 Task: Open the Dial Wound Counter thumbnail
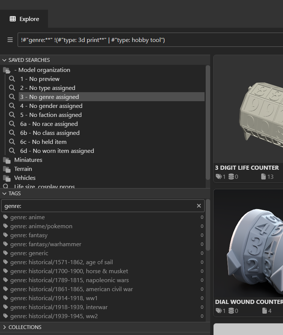pos(248,243)
